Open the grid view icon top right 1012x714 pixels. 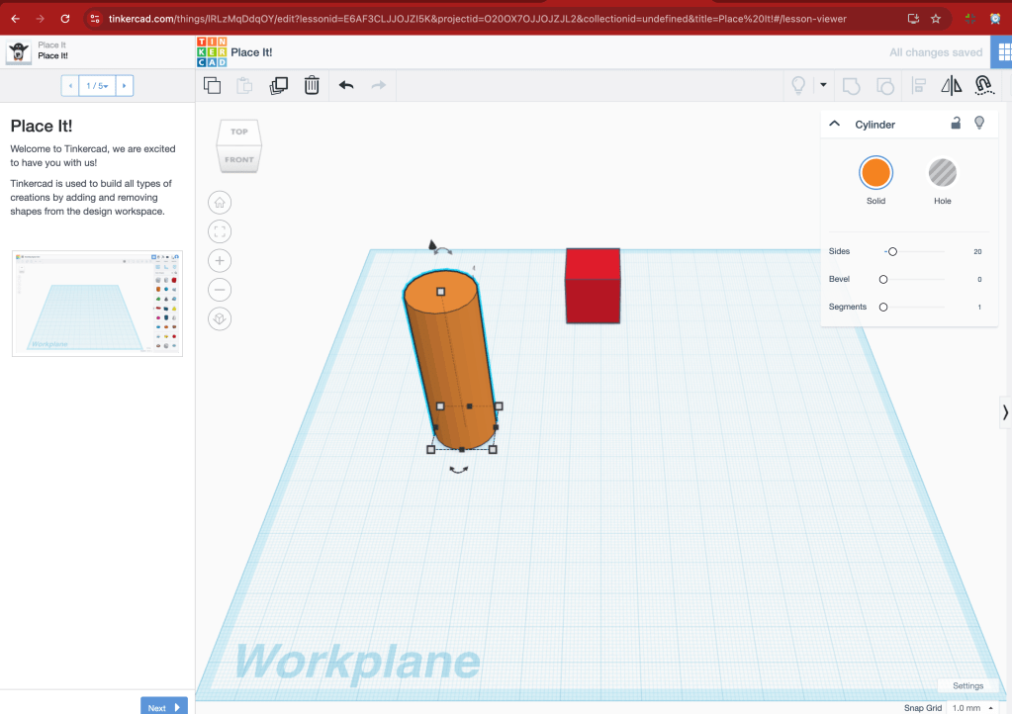[1003, 52]
